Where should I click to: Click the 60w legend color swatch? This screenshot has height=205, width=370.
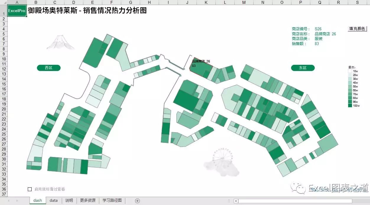pyautogui.click(x=350, y=90)
